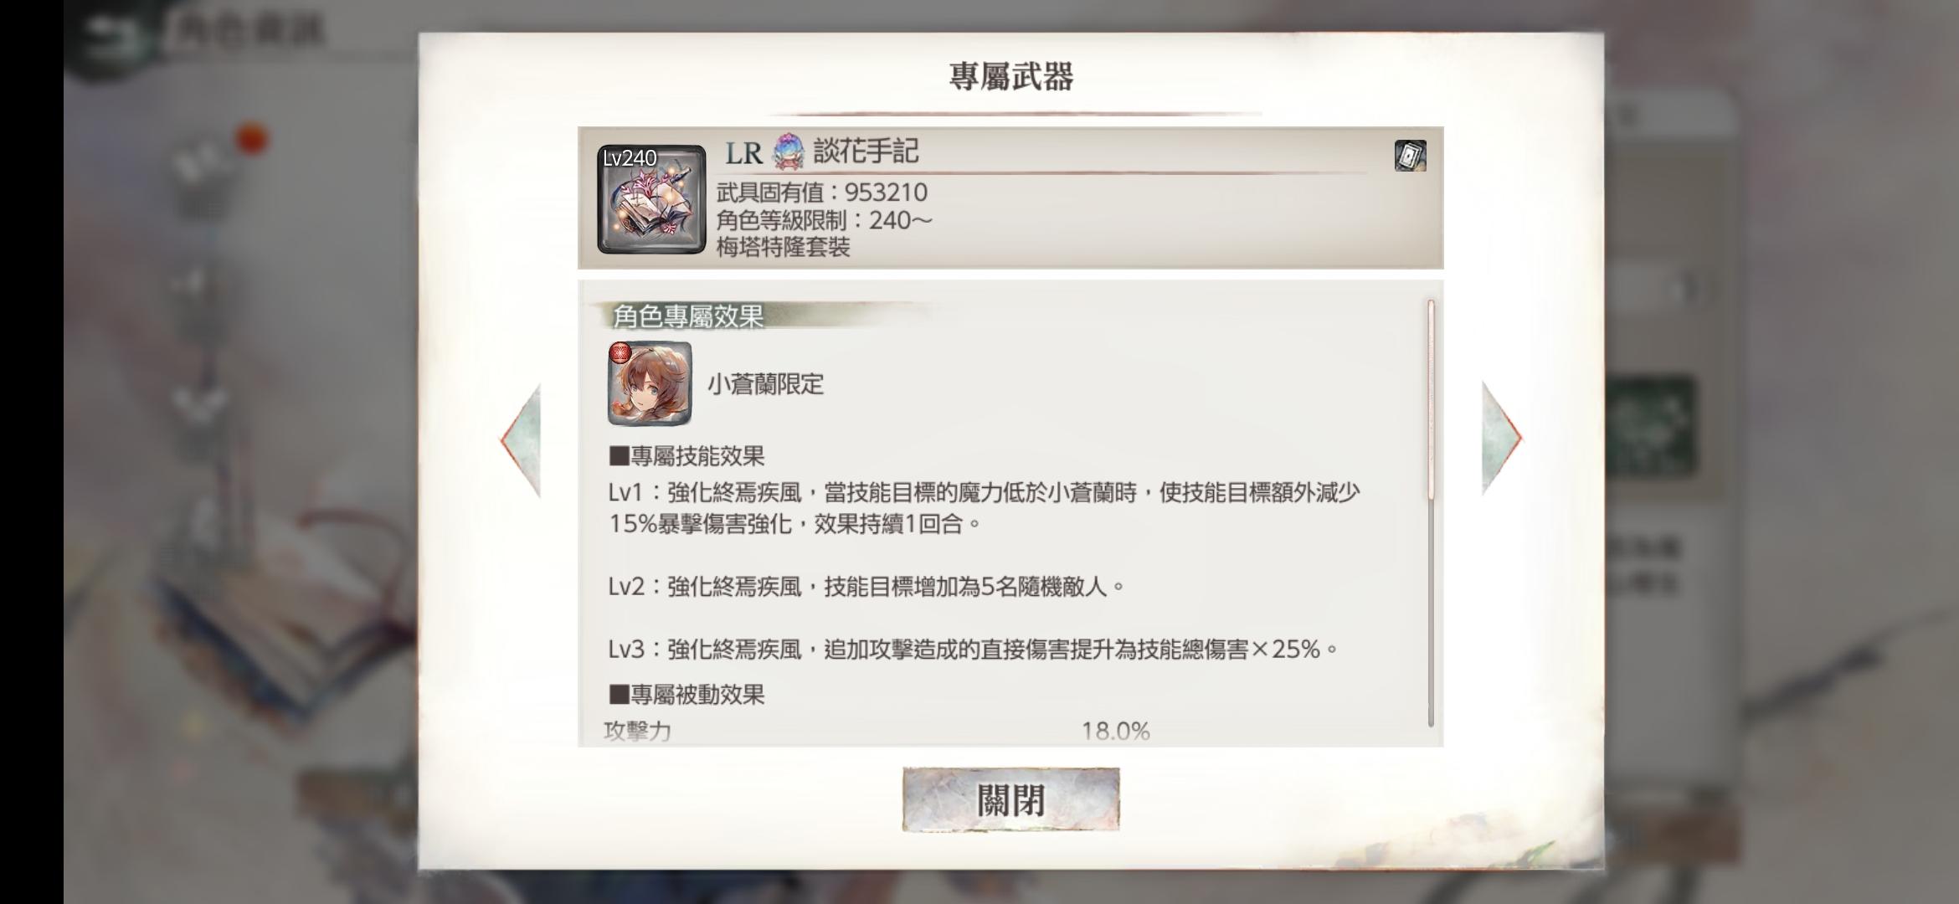1959x904 pixels.
Task: Tap the 關閉 close button
Action: click(1010, 799)
